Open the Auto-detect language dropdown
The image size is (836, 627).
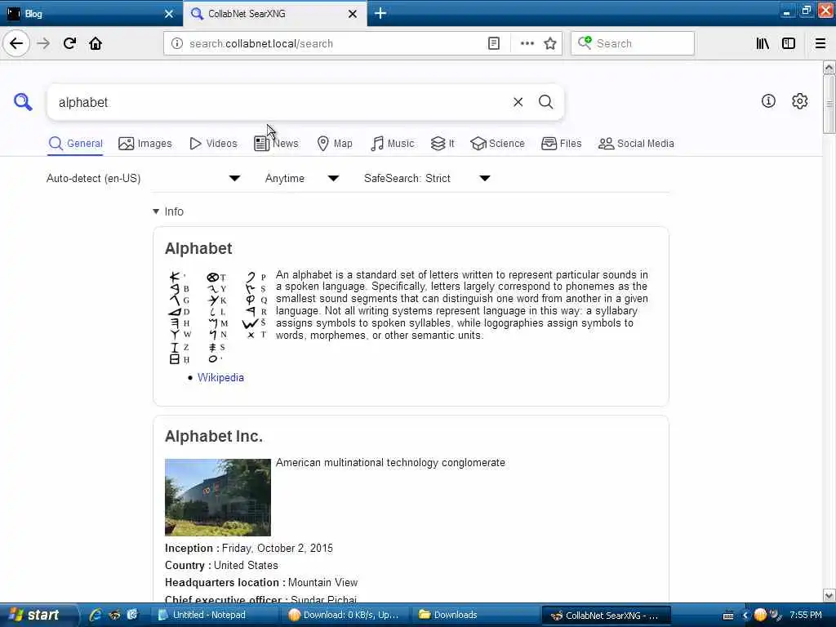click(x=144, y=178)
